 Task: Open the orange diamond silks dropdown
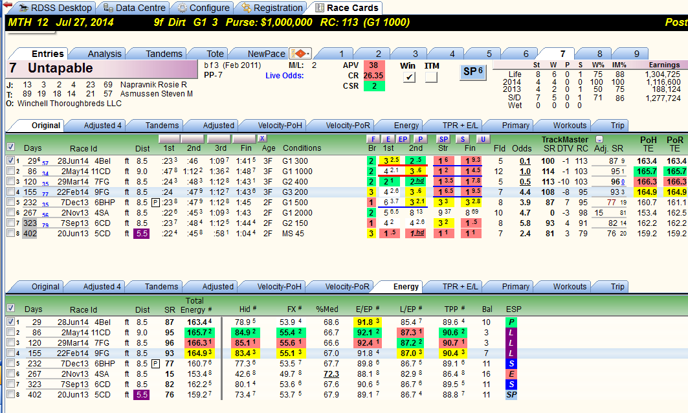point(300,54)
